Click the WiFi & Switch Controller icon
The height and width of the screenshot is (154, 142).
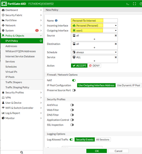click(3, 108)
